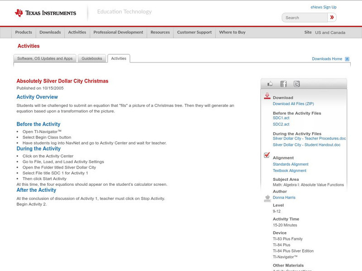Open the Site US and Canada selector
The width and height of the screenshot is (362, 271).
pos(329,33)
